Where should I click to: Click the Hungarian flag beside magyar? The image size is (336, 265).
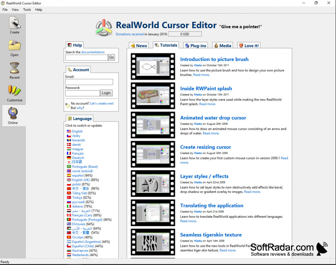click(69, 149)
